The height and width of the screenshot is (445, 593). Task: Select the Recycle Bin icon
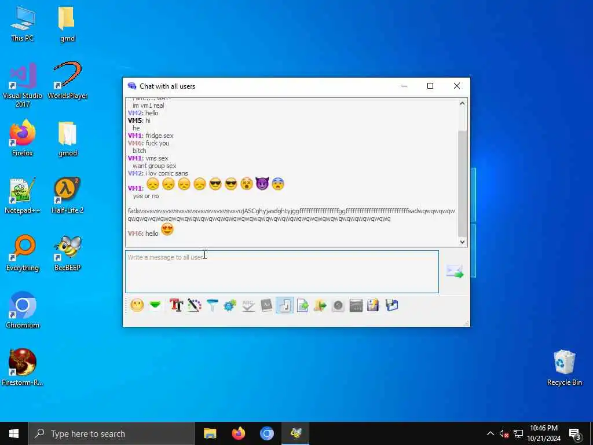click(564, 368)
